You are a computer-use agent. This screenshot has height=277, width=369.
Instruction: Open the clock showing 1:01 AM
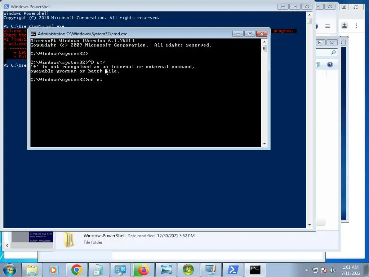(351, 267)
